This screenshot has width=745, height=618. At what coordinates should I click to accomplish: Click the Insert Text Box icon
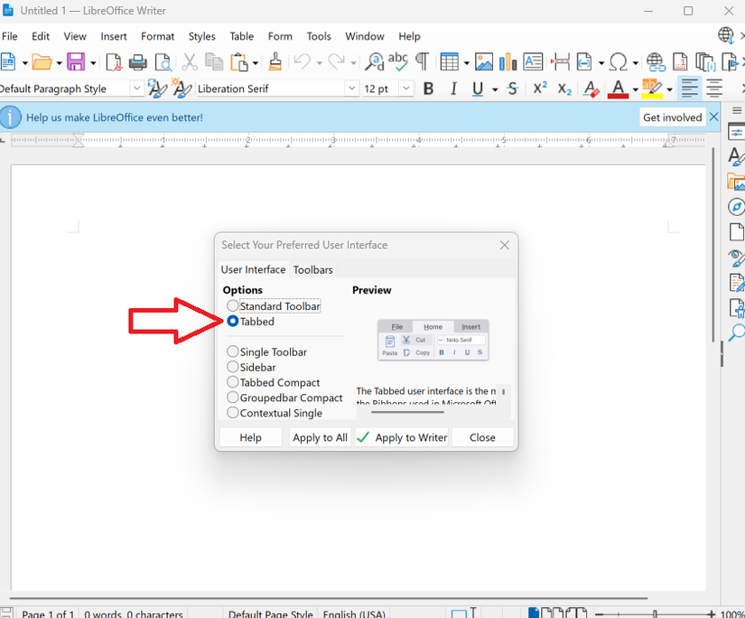click(533, 61)
